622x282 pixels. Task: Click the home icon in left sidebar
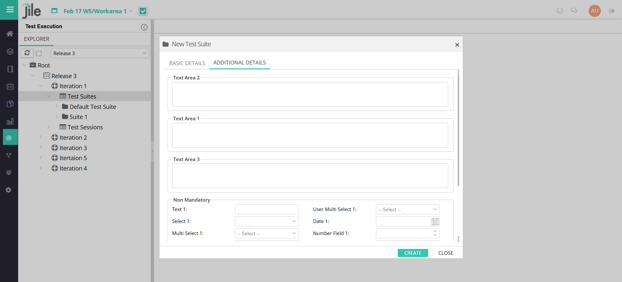coord(10,34)
